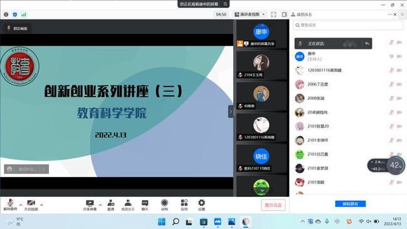Open the settings gear icon

201,205
